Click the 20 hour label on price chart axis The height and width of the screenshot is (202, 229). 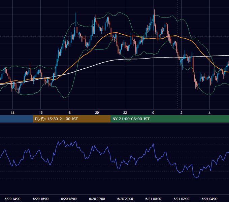pos(97,113)
